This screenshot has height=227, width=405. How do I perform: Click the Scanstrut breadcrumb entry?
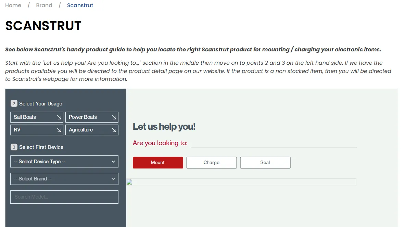click(80, 5)
